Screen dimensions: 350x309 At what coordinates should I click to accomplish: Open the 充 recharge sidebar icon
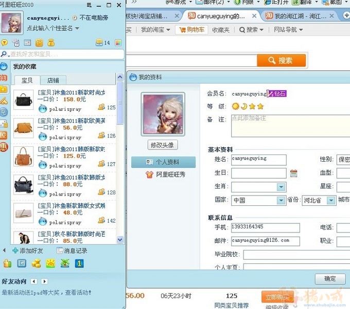tap(4, 112)
